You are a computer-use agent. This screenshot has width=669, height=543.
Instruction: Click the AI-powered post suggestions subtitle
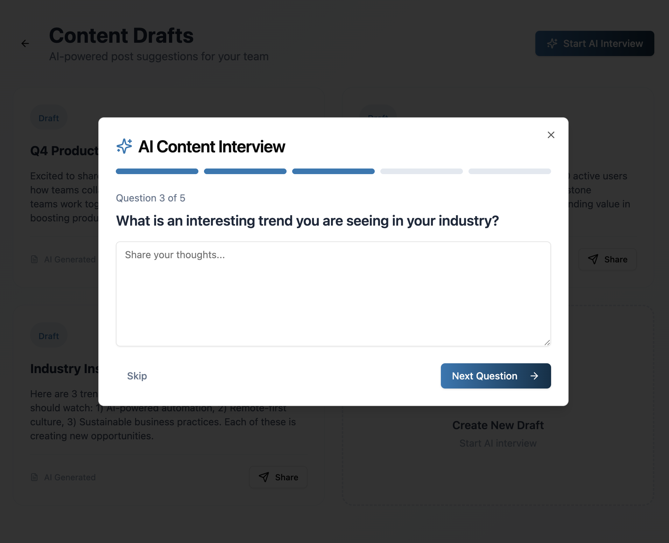pos(159,56)
